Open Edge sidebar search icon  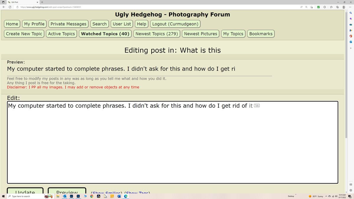click(351, 13)
